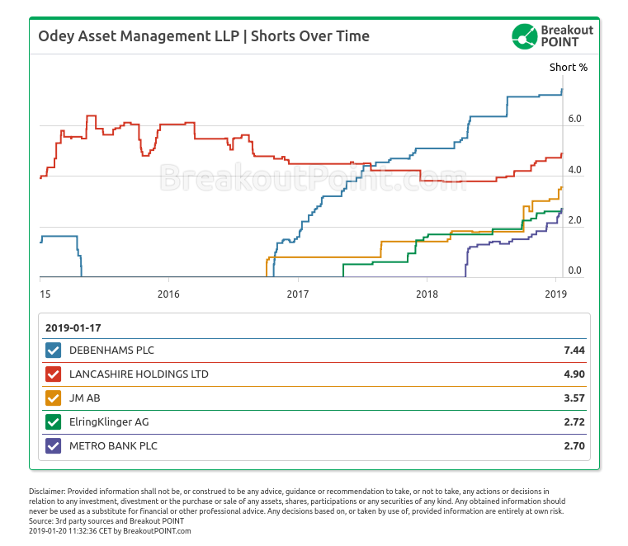Uncheck the DEBENHAMS PLC blue checkbox
Image resolution: width=628 pixels, height=546 pixels.
54,351
